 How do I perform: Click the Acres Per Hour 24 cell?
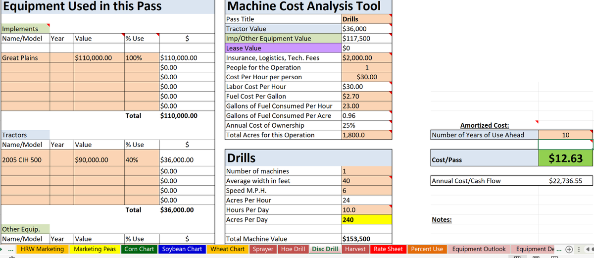[366, 201]
